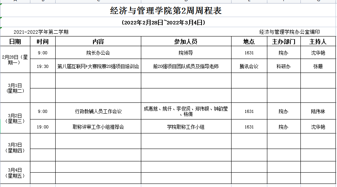This screenshot has height=187, width=337.
Task: Select the 腾讯会议 location cell
Action: coord(249,66)
